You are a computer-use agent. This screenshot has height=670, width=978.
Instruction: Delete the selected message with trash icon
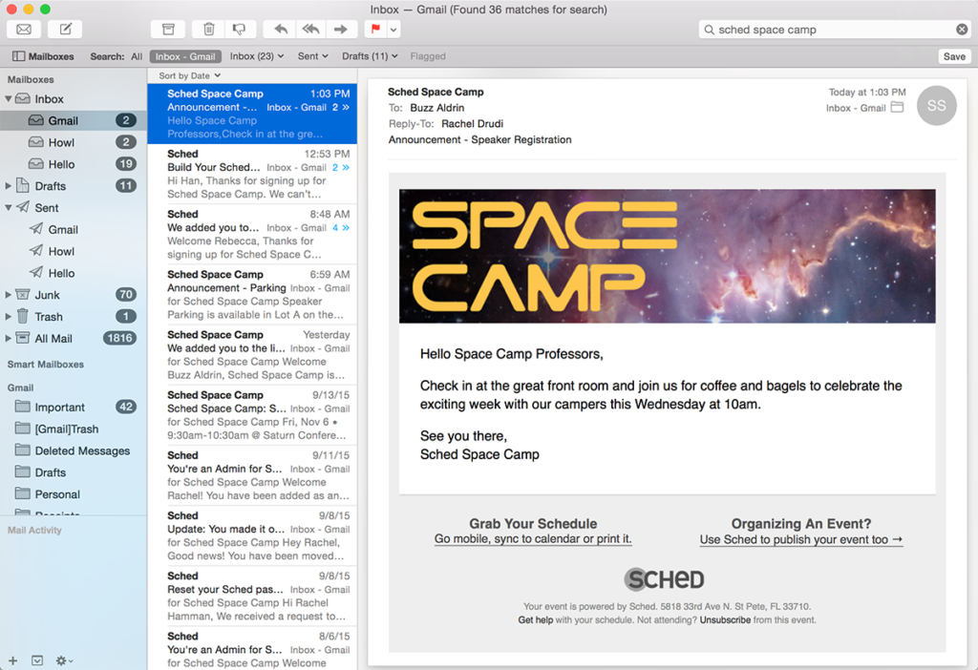tap(209, 30)
